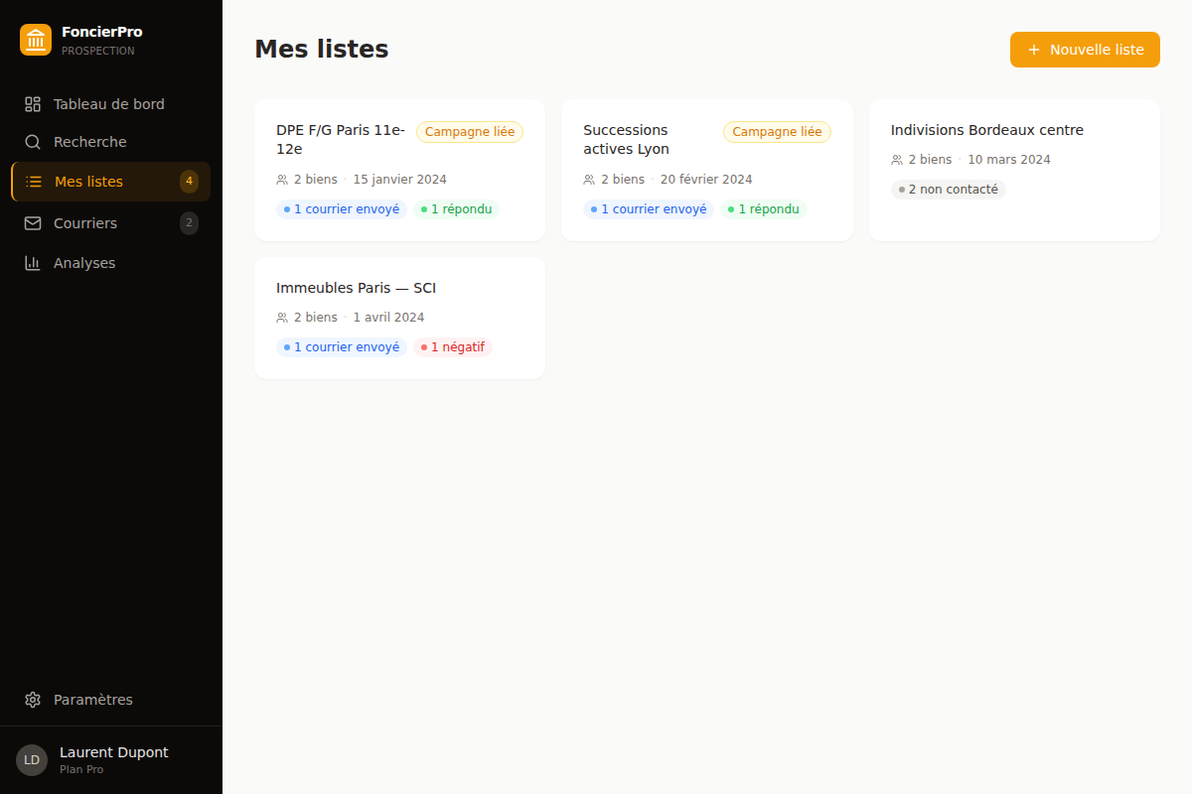1192x794 pixels.
Task: Click '1 répondu' tag on DPE F/G card
Action: tap(457, 209)
